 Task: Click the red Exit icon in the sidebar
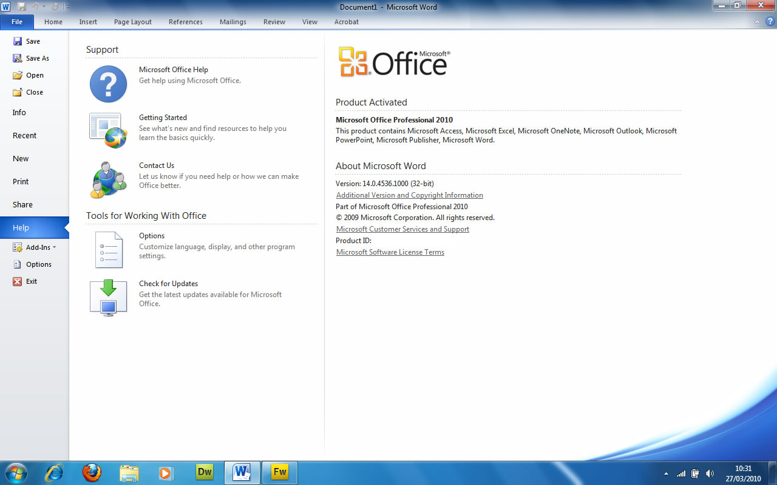pyautogui.click(x=18, y=281)
